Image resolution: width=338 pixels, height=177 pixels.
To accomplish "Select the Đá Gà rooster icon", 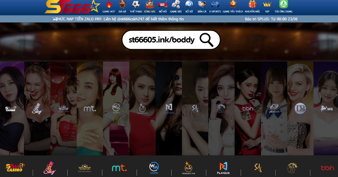I will pos(122,4).
